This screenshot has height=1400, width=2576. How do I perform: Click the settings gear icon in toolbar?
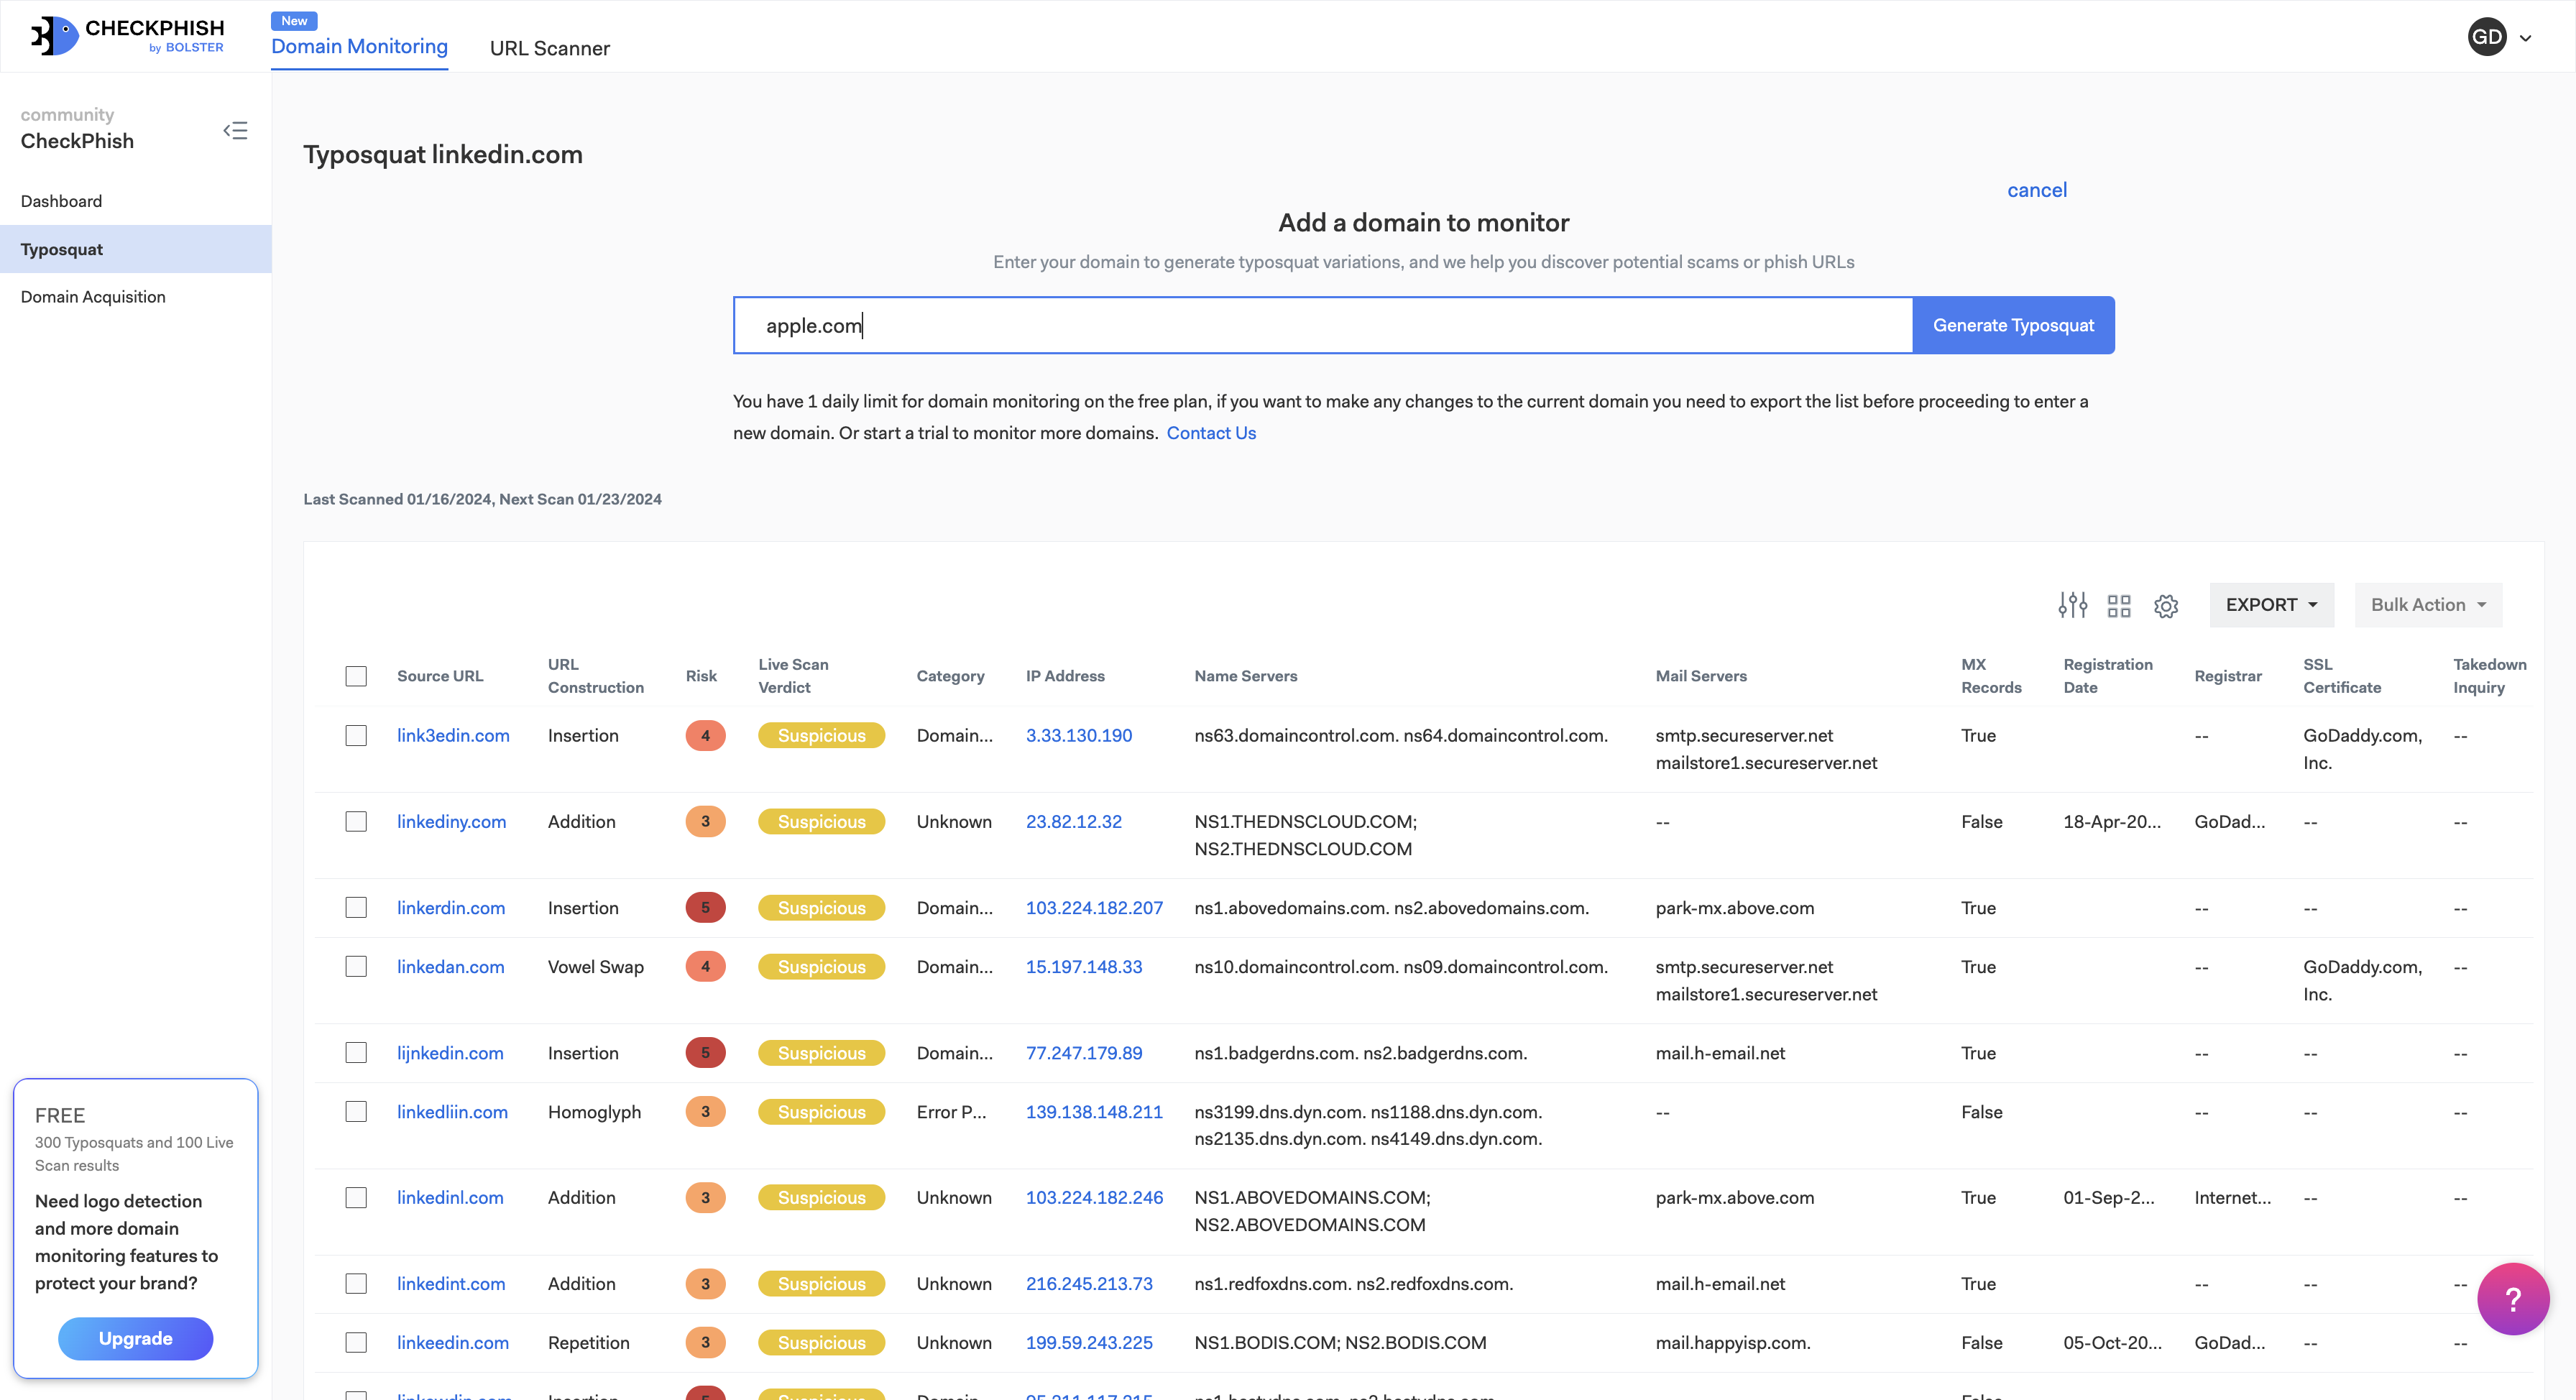[x=2167, y=604]
